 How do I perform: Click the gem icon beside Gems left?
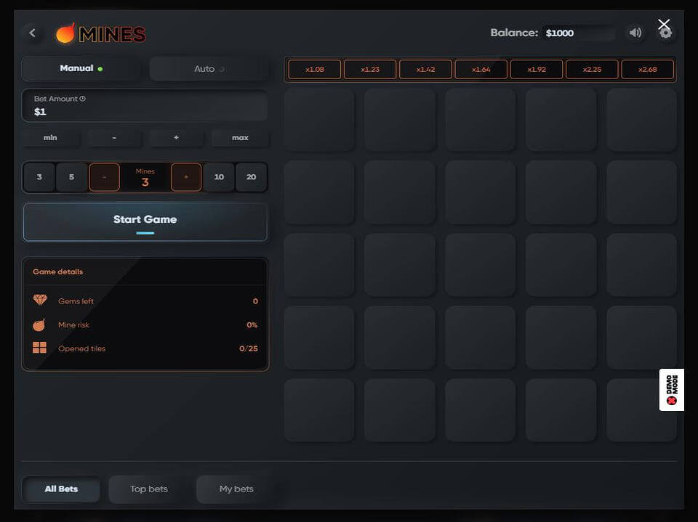[x=39, y=301]
